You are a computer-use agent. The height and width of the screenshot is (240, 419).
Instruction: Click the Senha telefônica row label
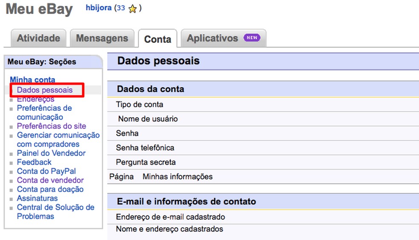coord(145,148)
